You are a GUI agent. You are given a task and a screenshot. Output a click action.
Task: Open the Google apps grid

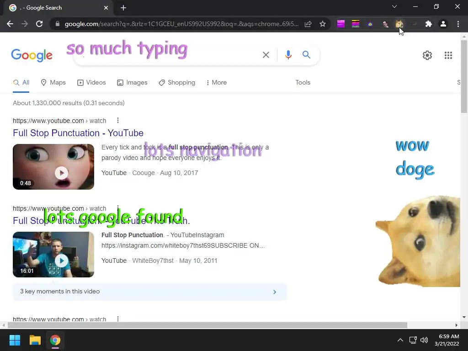tap(448, 55)
